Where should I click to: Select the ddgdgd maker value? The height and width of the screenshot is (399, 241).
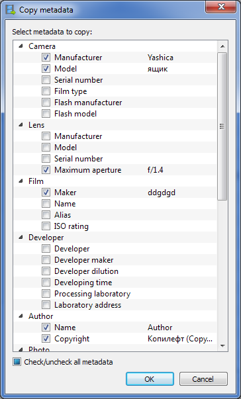click(x=162, y=193)
